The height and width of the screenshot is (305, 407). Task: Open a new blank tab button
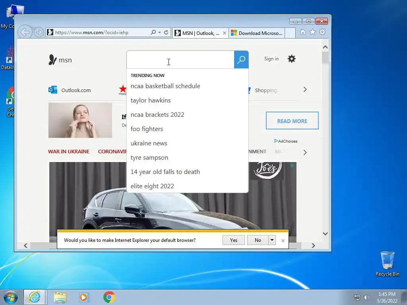(x=290, y=33)
